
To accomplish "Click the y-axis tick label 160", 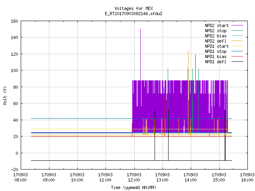I will point(14,21).
